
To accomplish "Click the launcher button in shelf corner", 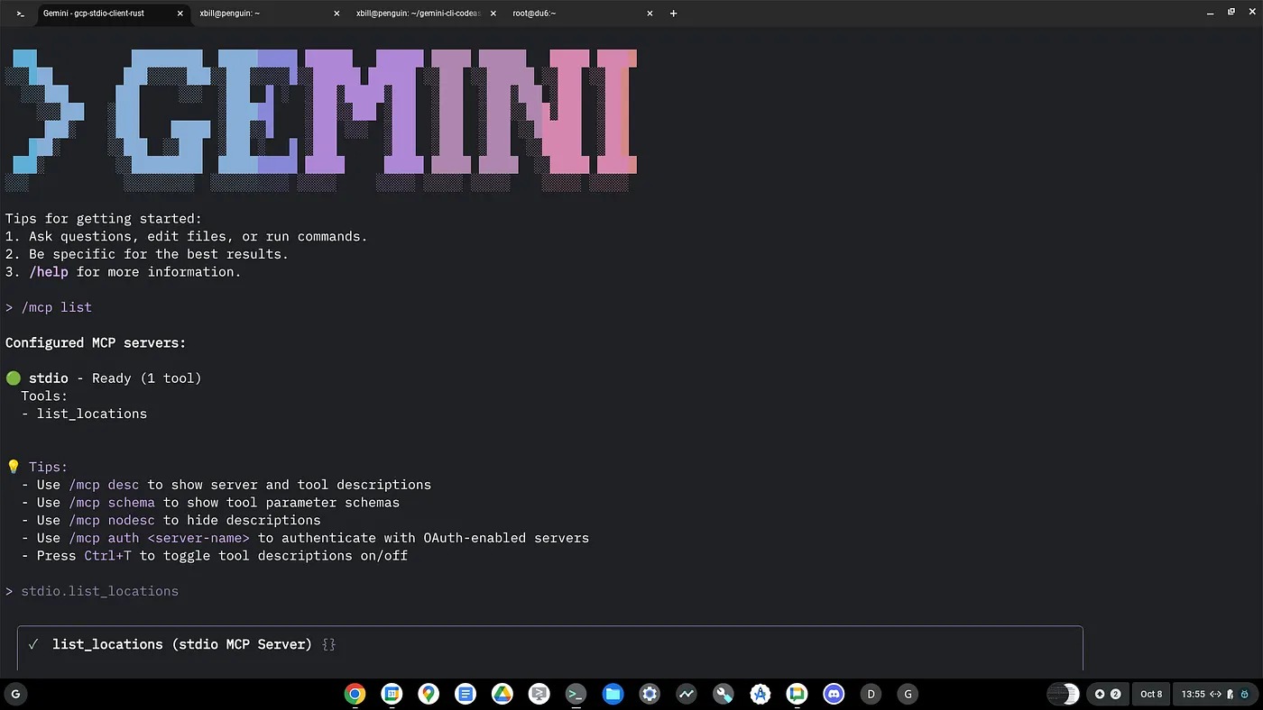I will click(15, 694).
